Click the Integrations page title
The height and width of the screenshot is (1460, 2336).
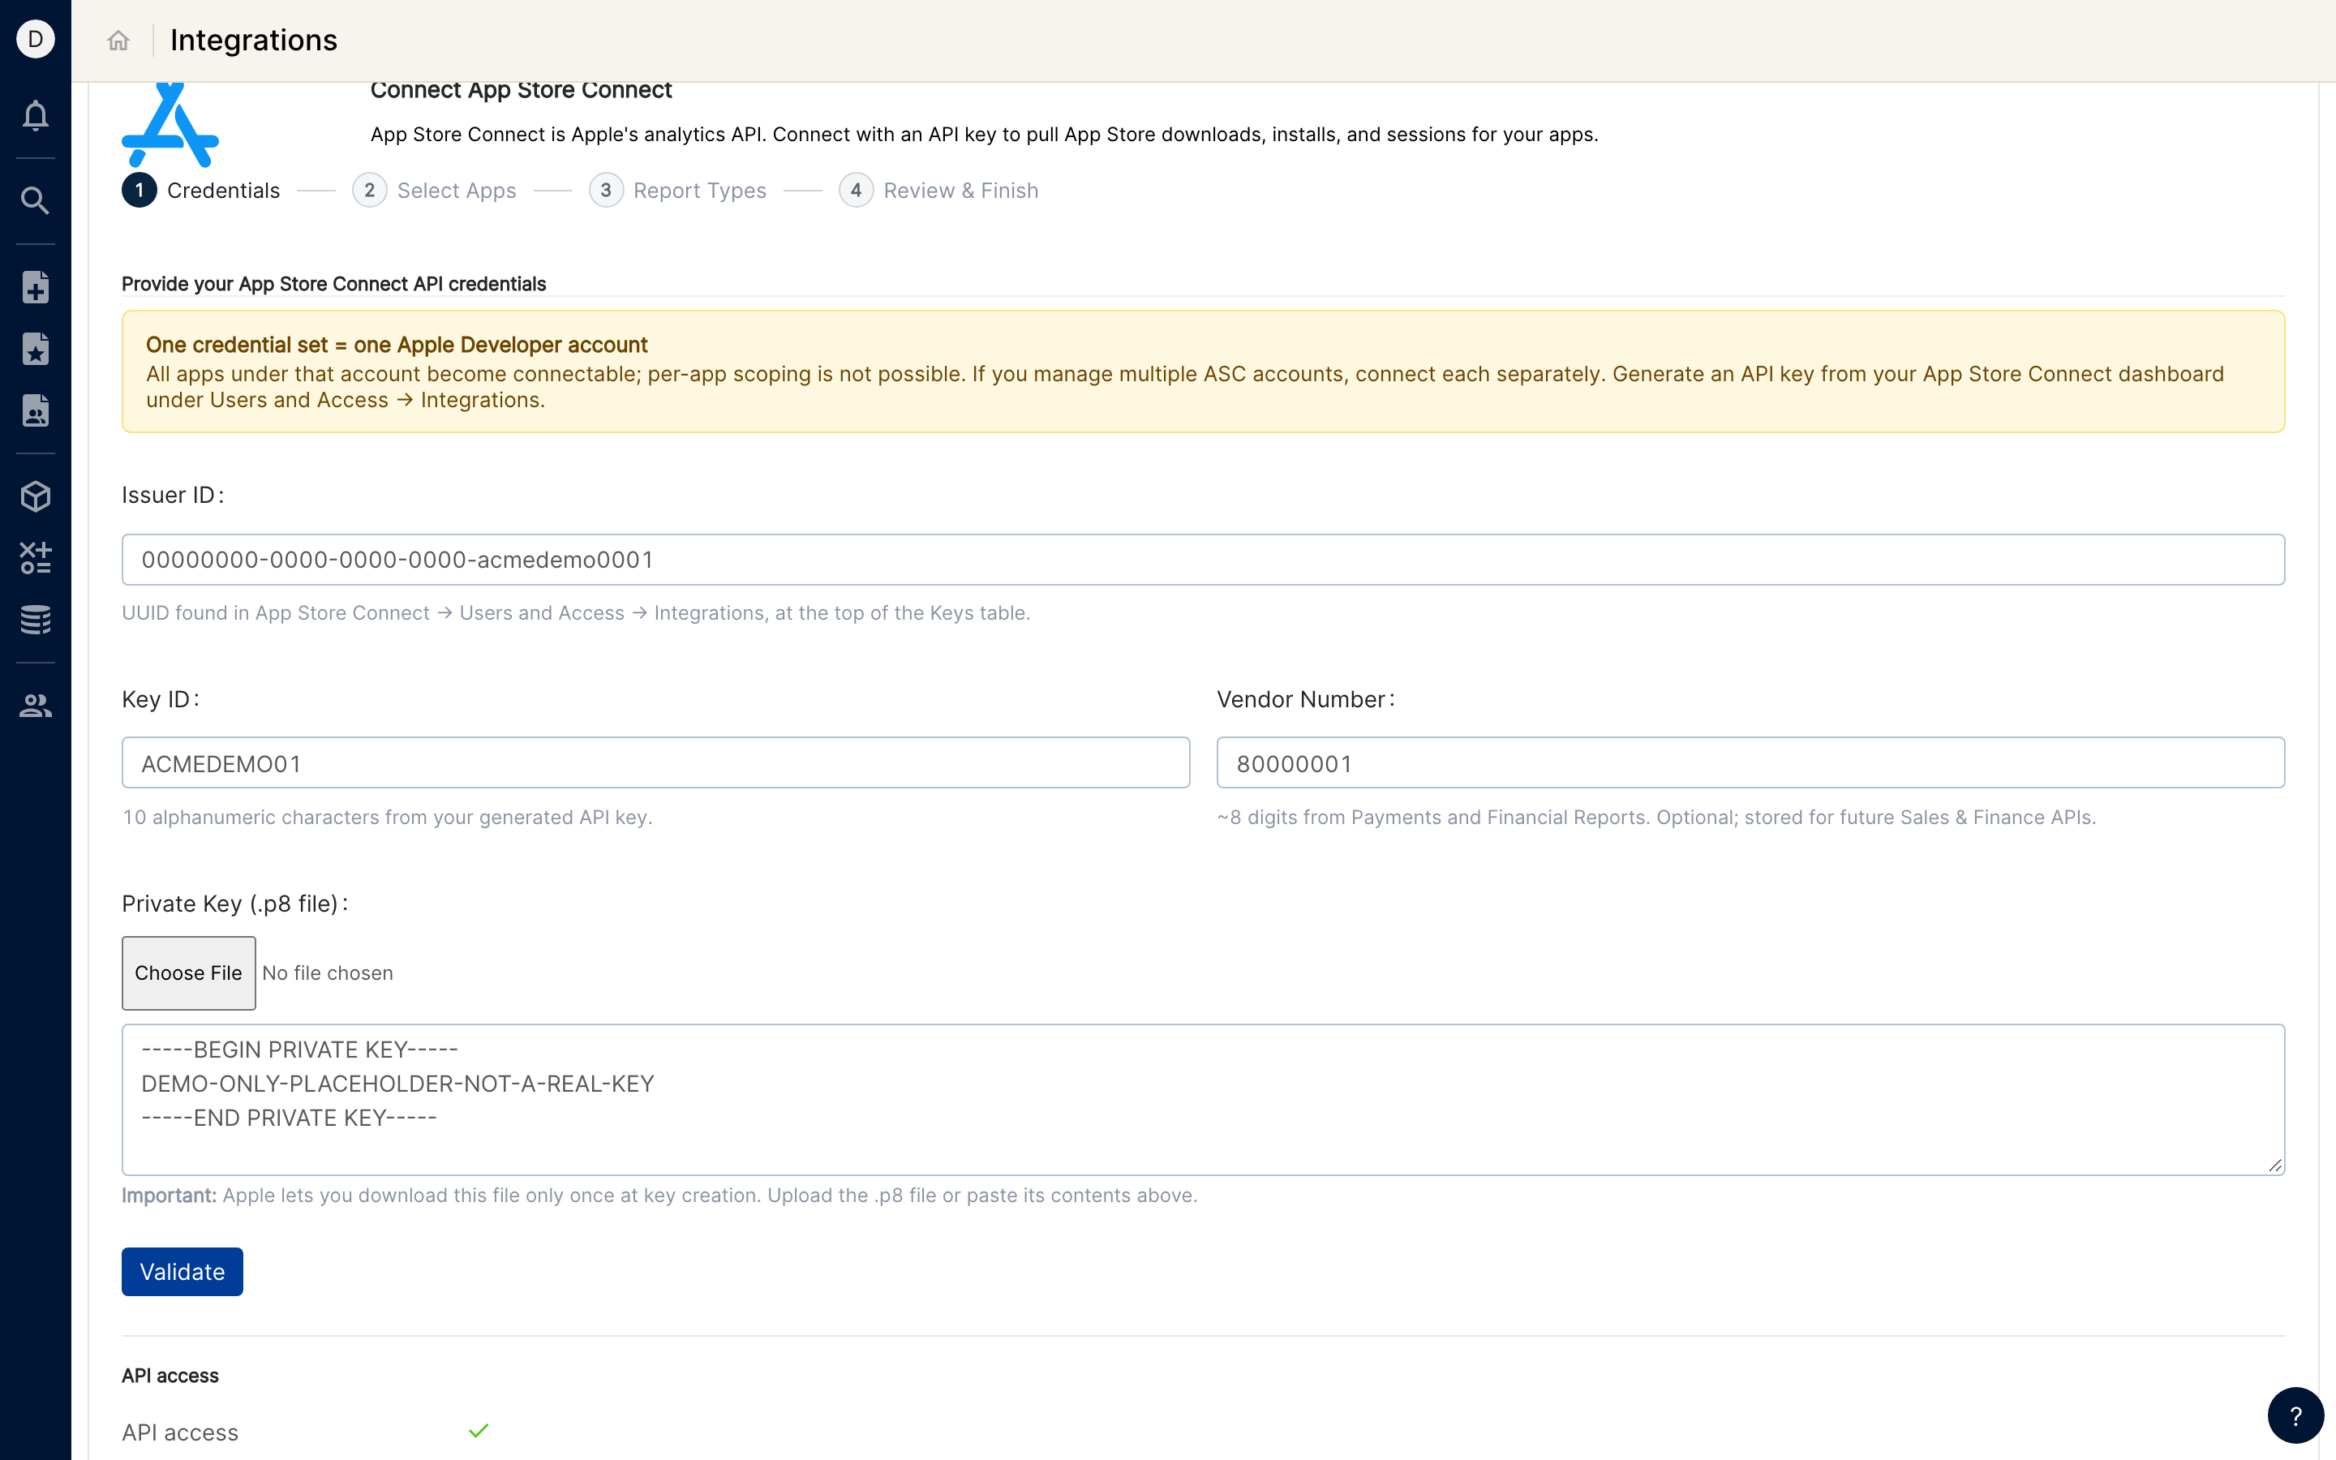point(254,41)
